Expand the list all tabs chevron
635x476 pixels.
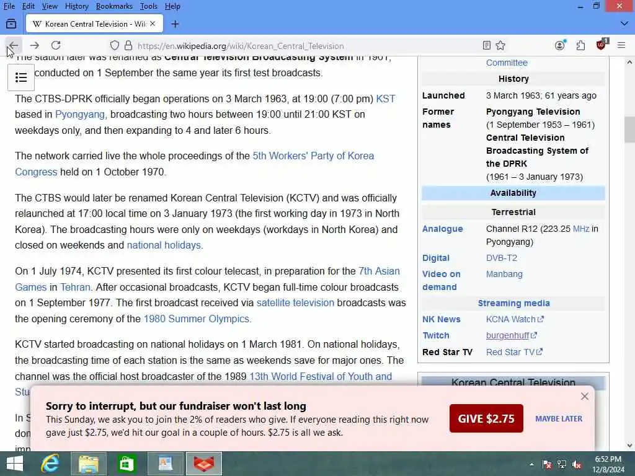[624, 24]
